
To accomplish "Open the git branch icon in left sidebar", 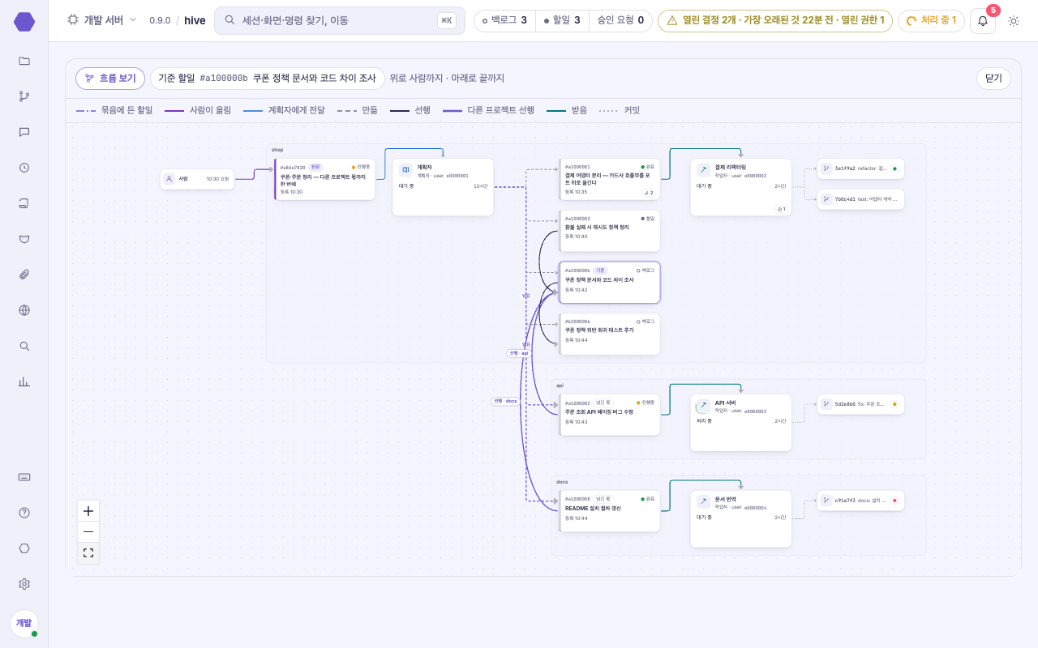I will coord(24,96).
